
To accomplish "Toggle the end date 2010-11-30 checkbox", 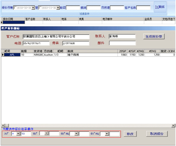I will click(x=40, y=8).
